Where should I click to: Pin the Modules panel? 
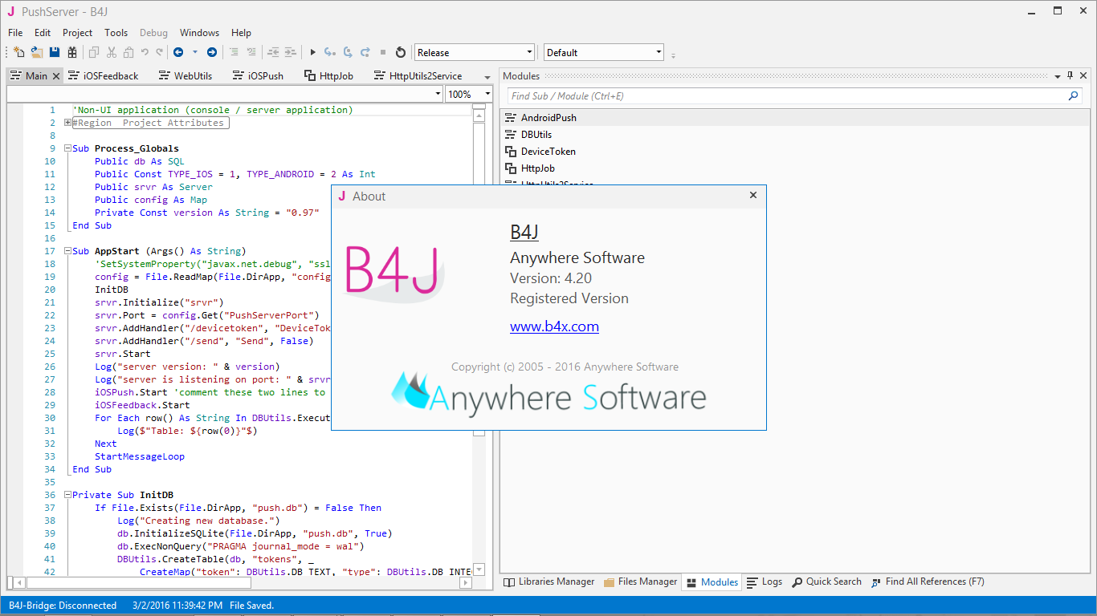click(x=1070, y=75)
